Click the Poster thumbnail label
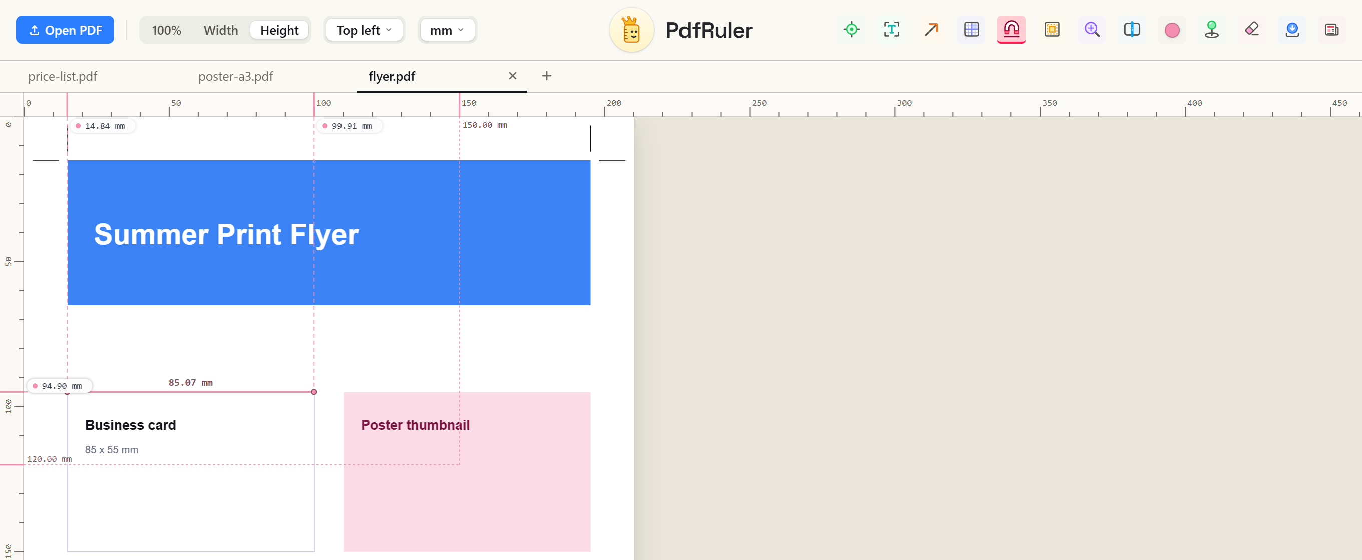 pos(415,425)
